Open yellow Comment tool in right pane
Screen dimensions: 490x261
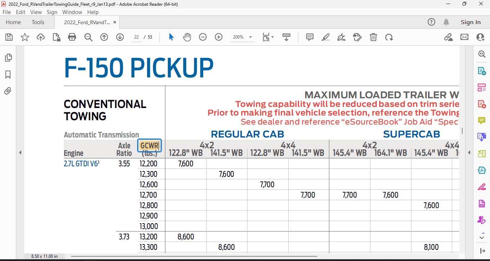[x=482, y=121]
